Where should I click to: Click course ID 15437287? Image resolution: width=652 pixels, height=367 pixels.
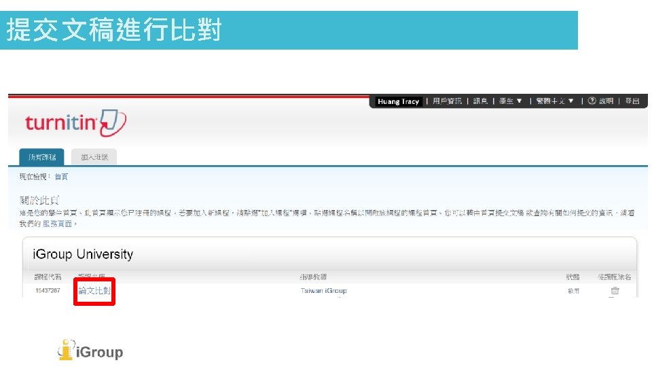[48, 290]
